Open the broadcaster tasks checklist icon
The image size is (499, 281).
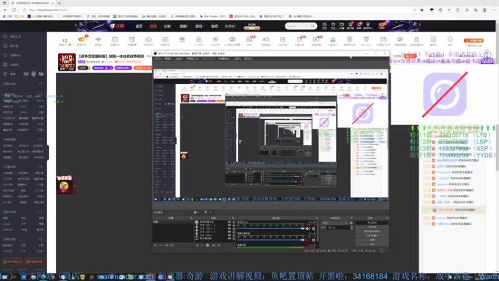115,39
